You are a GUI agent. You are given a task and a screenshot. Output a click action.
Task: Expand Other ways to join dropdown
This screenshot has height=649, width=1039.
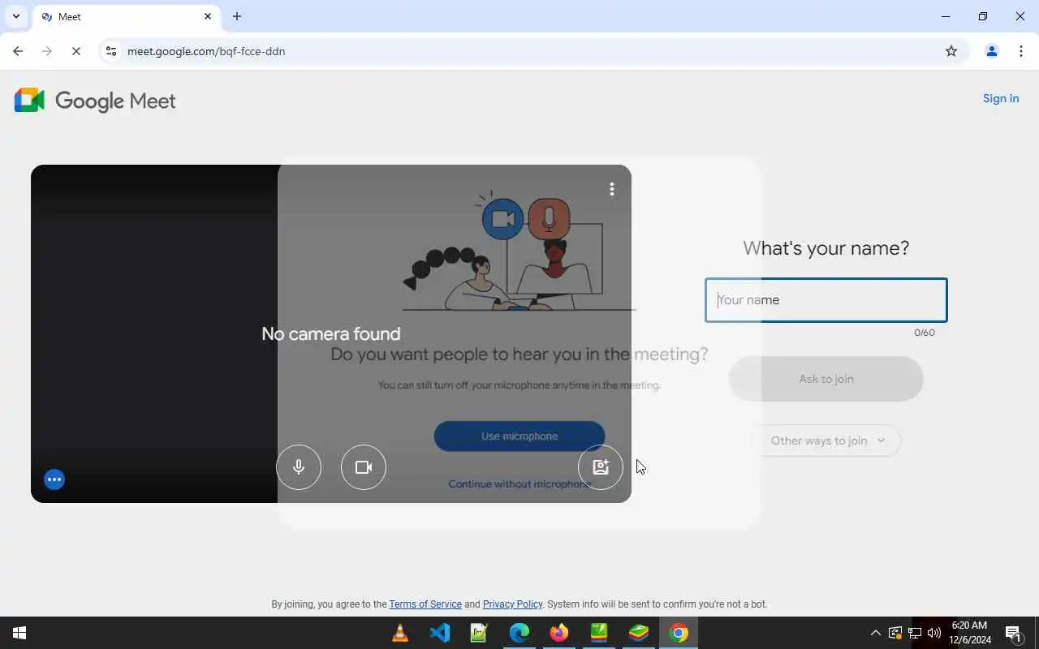(x=828, y=441)
